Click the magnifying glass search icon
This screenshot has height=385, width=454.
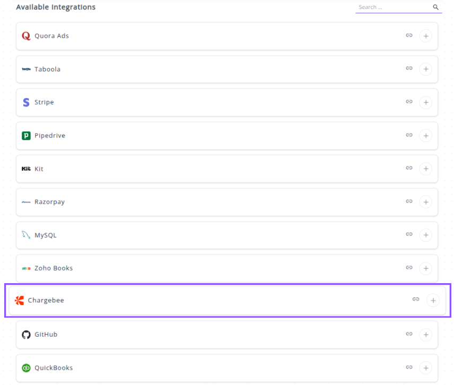click(x=435, y=7)
